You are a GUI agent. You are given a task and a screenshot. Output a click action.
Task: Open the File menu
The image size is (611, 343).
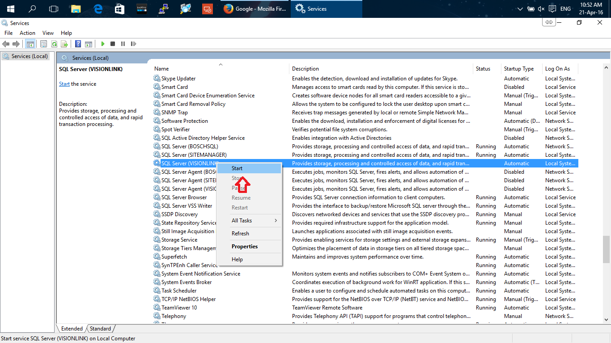click(8, 33)
